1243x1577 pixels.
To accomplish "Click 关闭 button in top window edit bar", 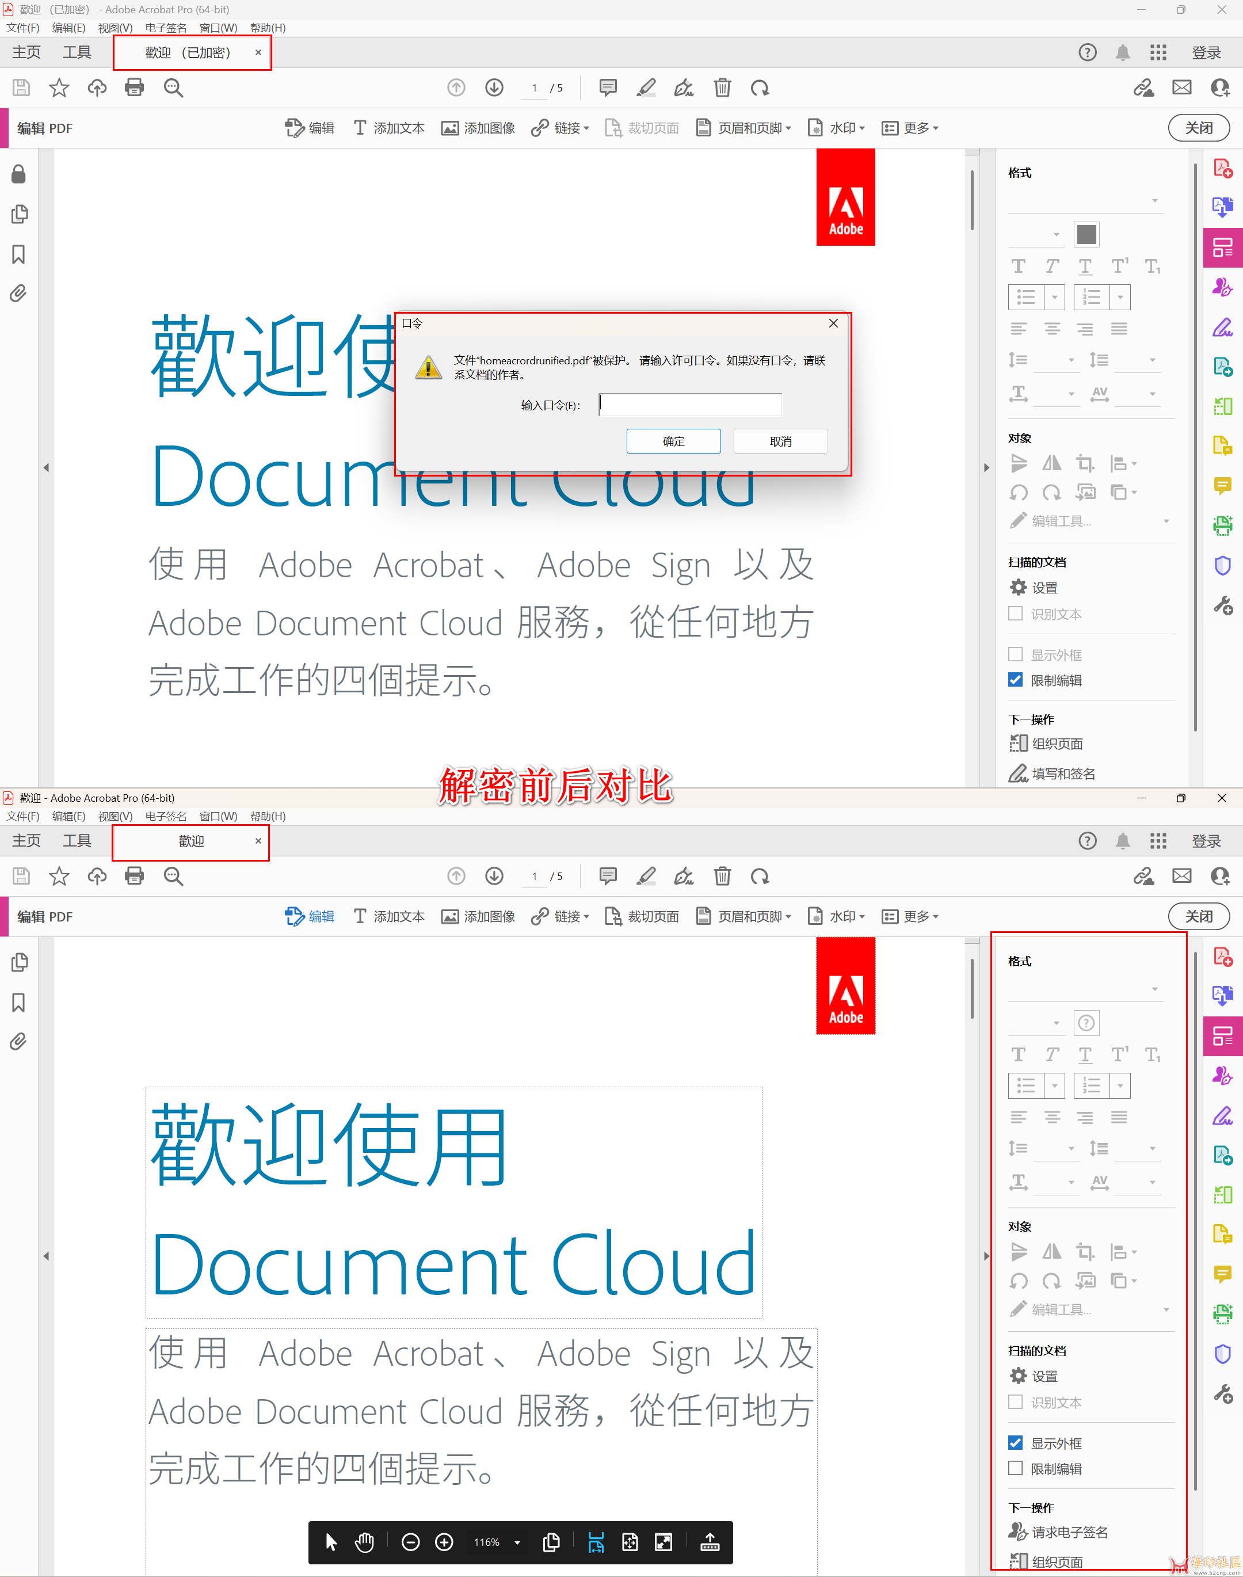I will point(1199,128).
